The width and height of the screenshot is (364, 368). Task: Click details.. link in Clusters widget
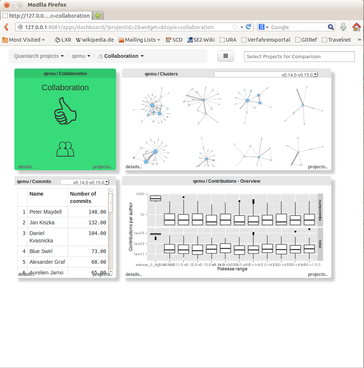[134, 167]
